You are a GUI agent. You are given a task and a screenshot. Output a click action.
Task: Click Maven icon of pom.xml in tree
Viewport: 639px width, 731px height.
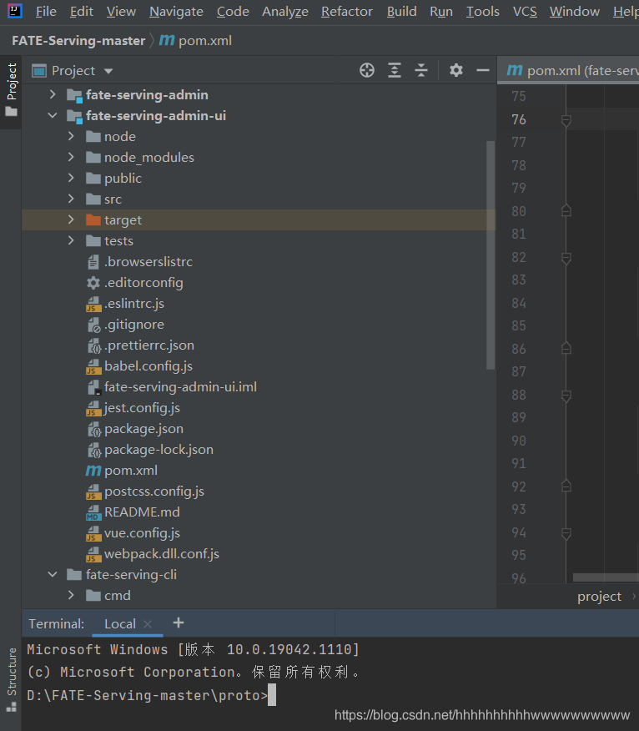tap(93, 471)
